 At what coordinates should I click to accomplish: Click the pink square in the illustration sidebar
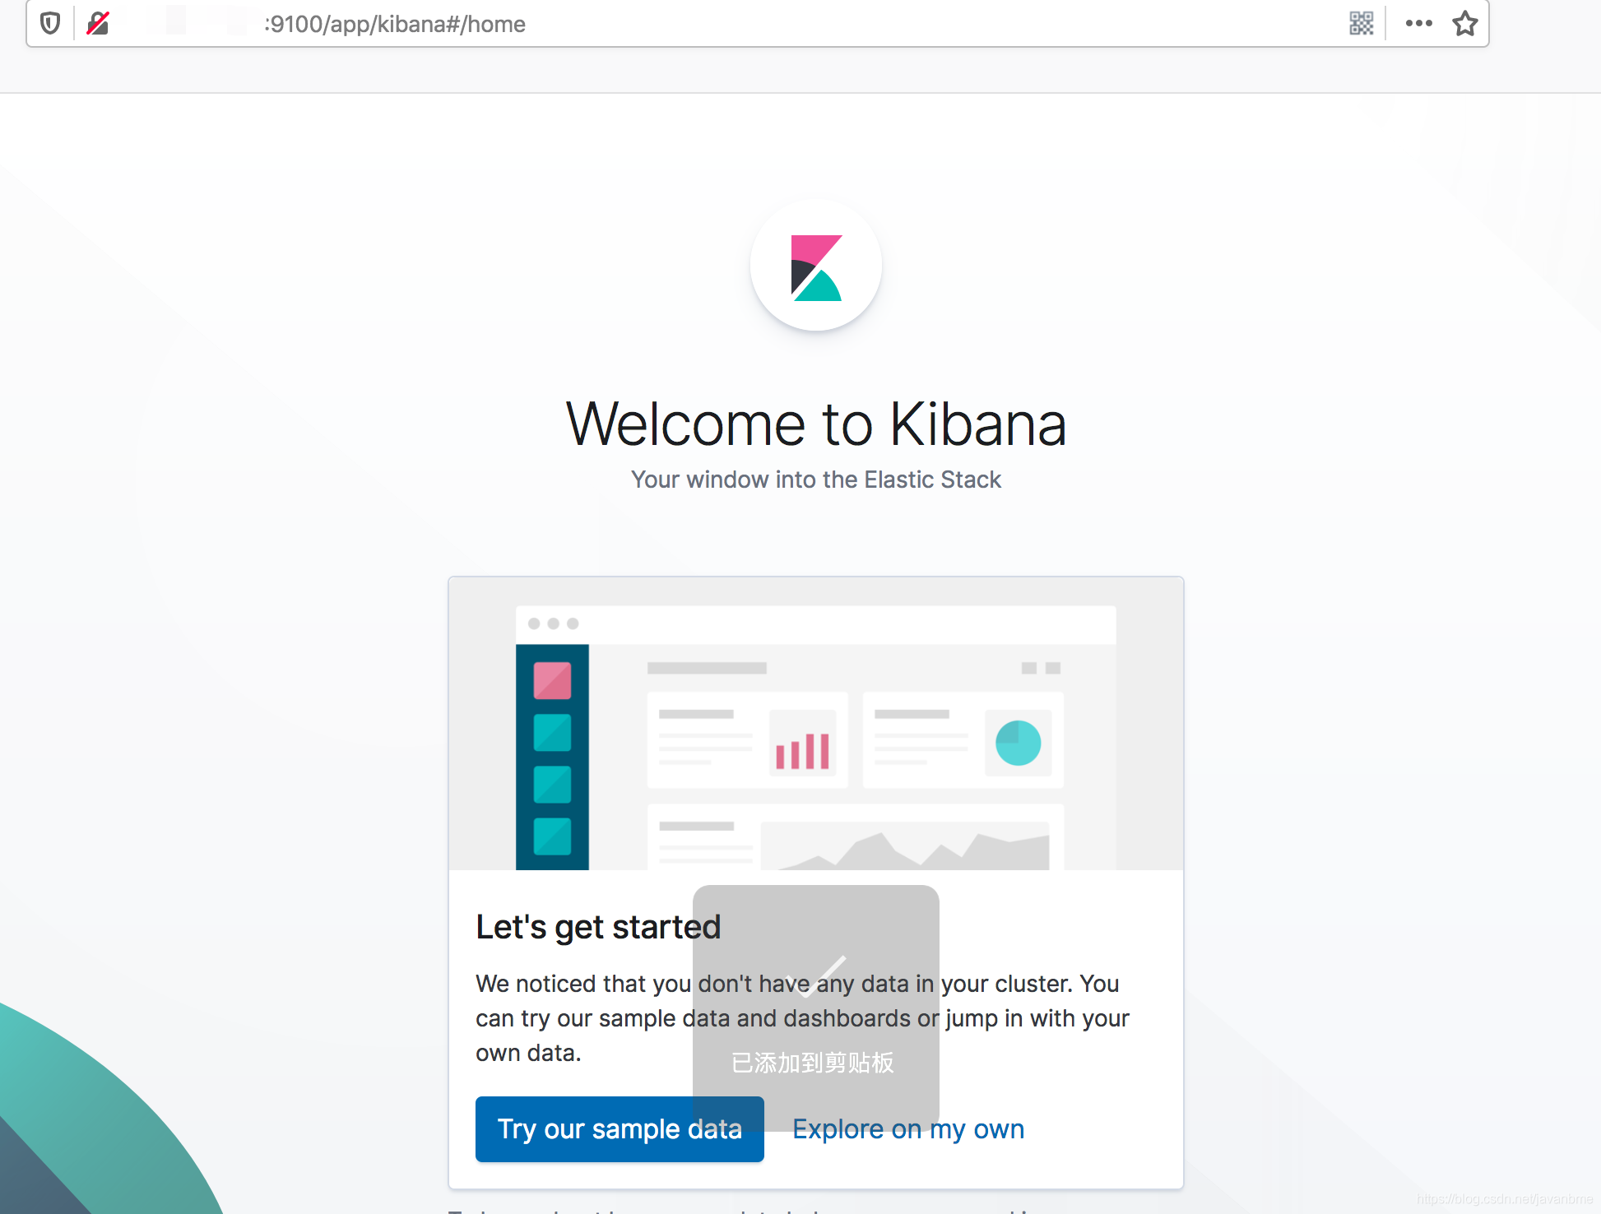552,681
